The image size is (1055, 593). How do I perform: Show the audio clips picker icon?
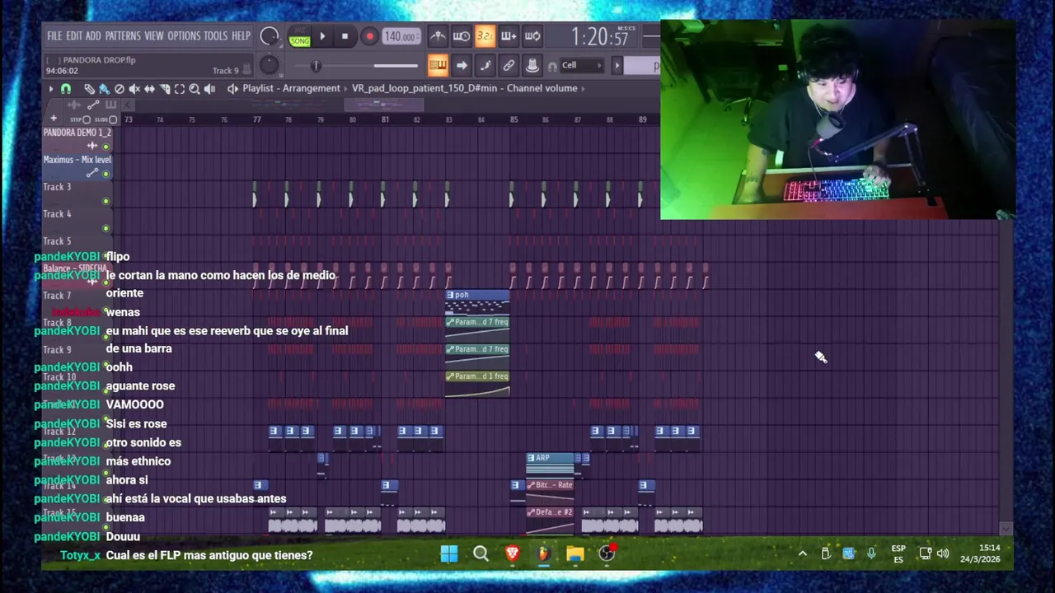(74, 105)
